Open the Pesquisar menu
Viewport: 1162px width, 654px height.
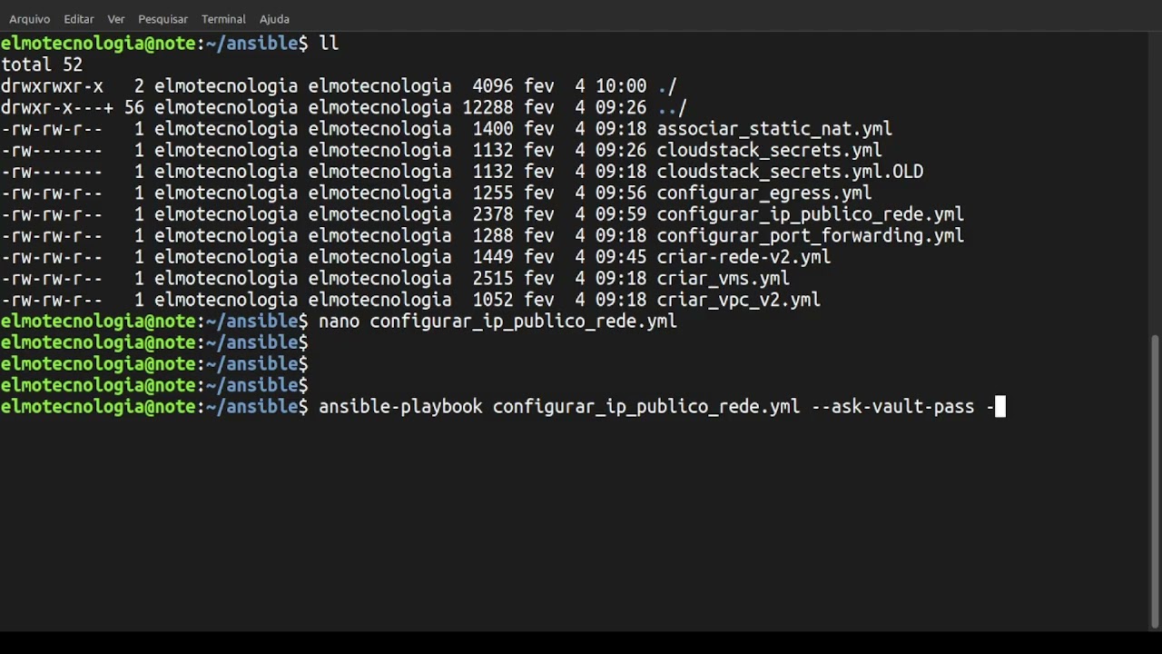[163, 19]
